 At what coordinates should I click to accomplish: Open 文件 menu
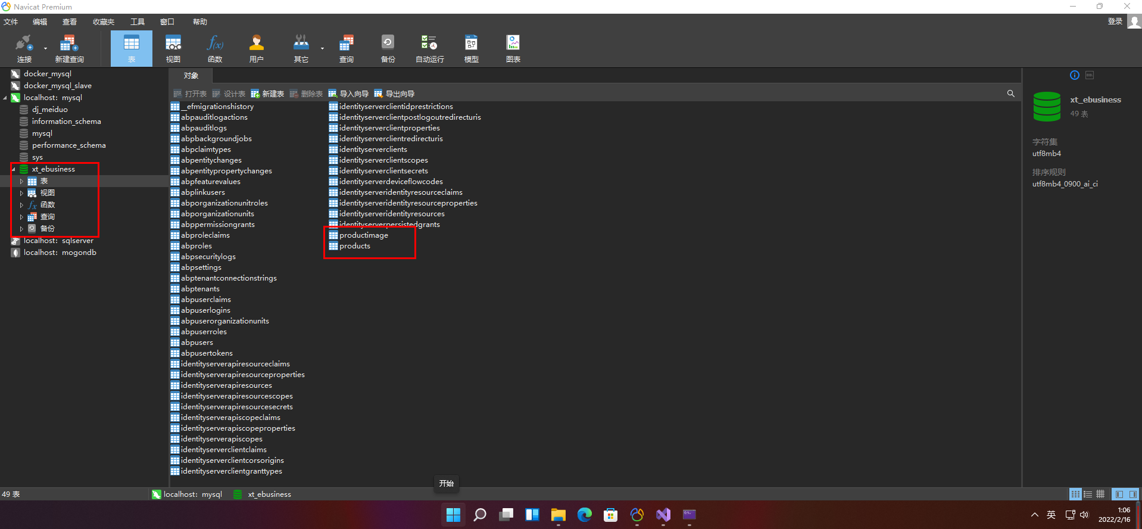11,22
